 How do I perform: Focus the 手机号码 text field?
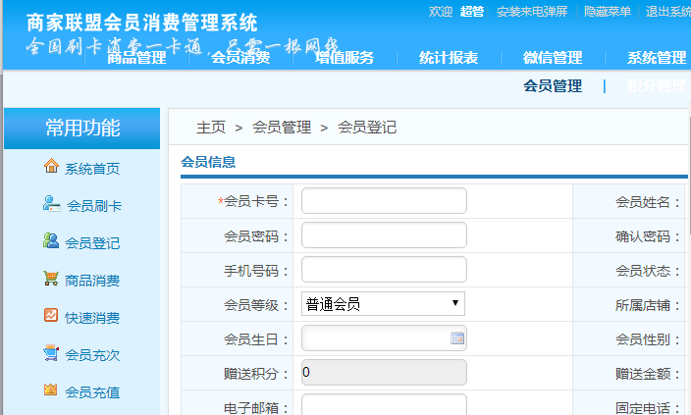[x=384, y=270]
